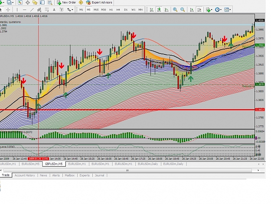Toggle the Terminal panel icon
The height and width of the screenshot is (204, 271).
coord(42,3)
